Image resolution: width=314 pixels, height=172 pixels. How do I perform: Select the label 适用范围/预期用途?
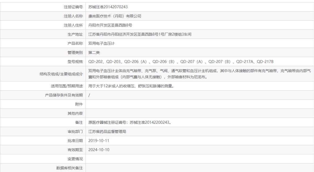(x=67, y=86)
